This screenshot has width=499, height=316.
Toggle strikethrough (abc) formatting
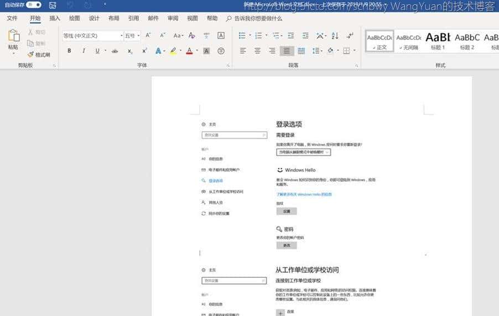click(x=115, y=51)
